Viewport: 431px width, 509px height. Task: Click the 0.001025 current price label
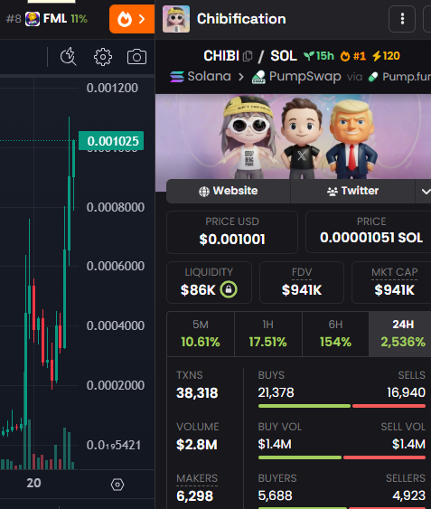(111, 141)
